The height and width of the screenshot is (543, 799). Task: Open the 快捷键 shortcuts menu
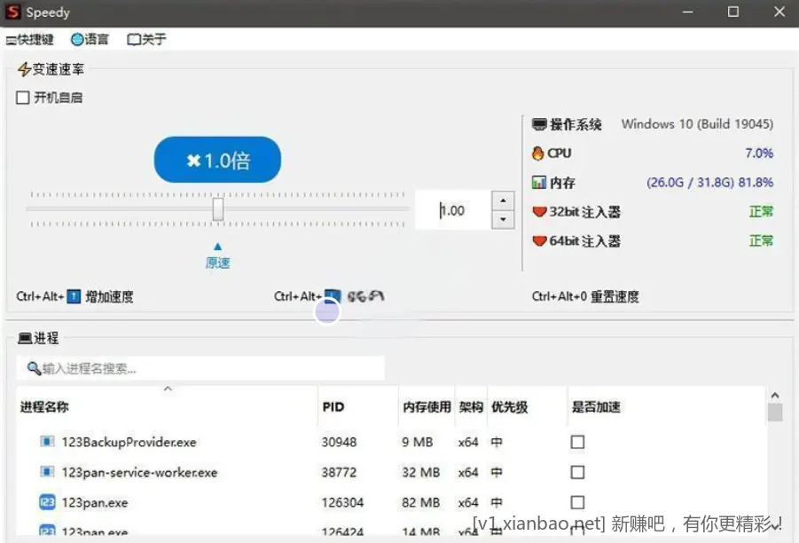pyautogui.click(x=29, y=39)
